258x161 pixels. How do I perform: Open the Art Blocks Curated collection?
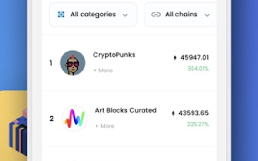[x=126, y=110]
